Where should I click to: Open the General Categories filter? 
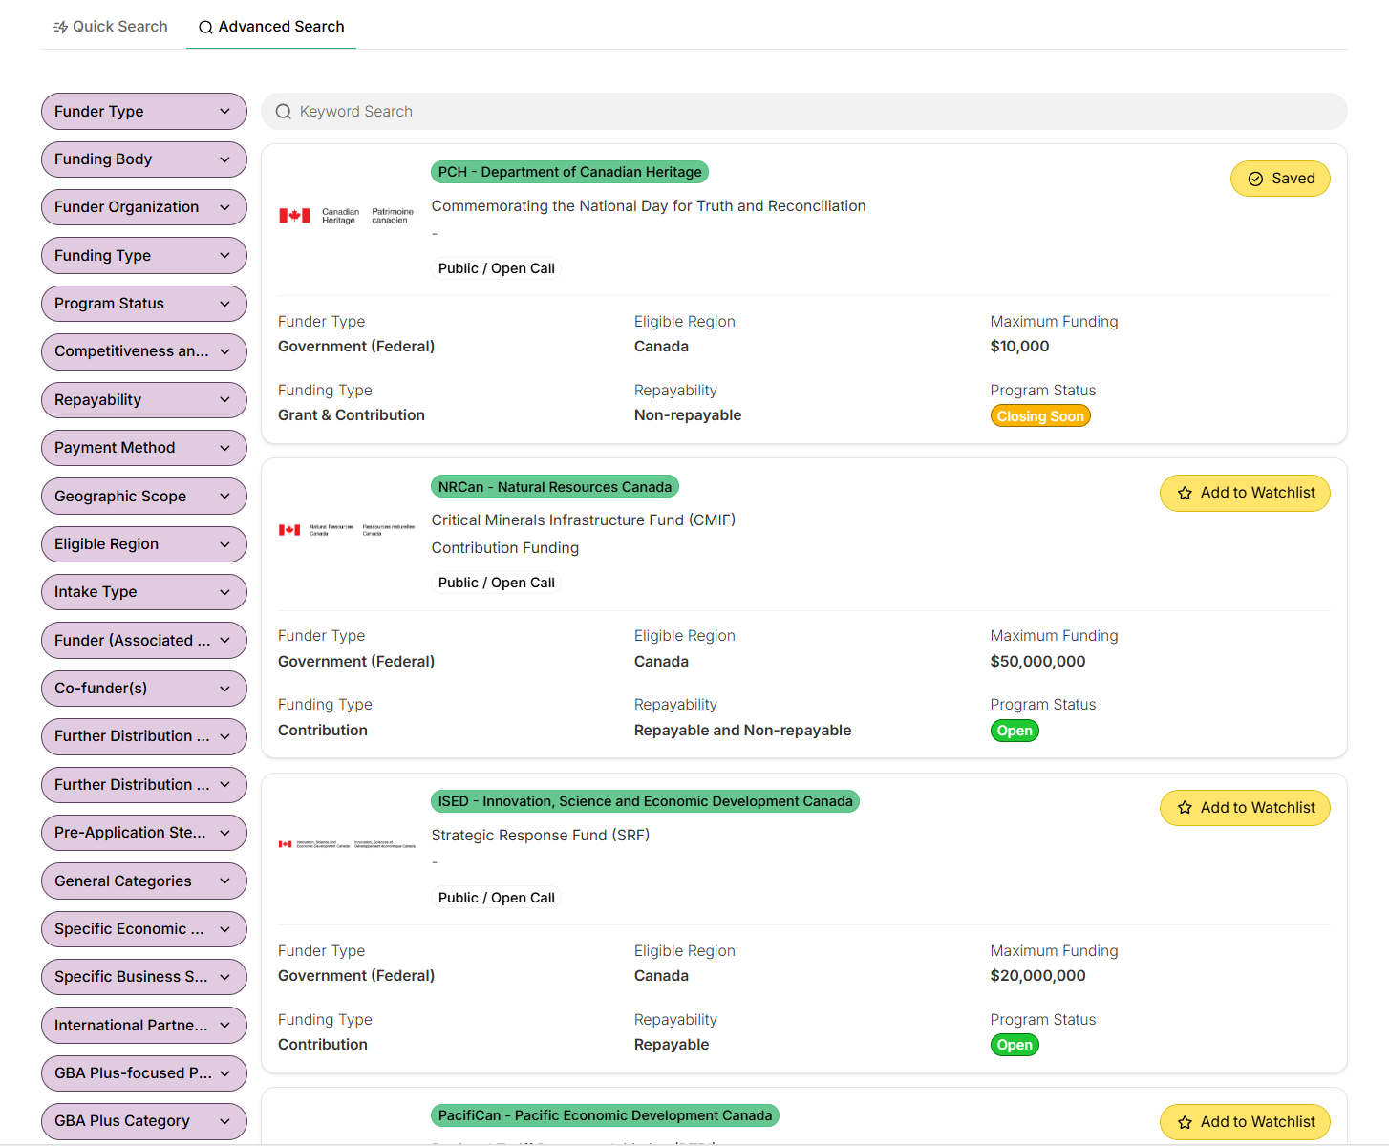pos(144,881)
